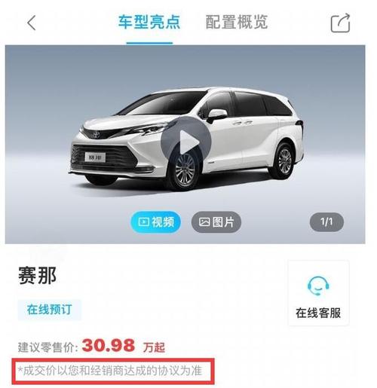Select the 车型亮点 tab
This screenshot has width=377, height=388.
click(149, 22)
